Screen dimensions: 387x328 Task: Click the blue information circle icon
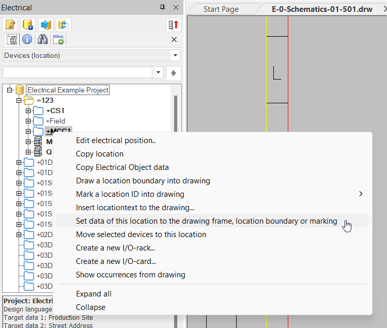tap(27, 39)
